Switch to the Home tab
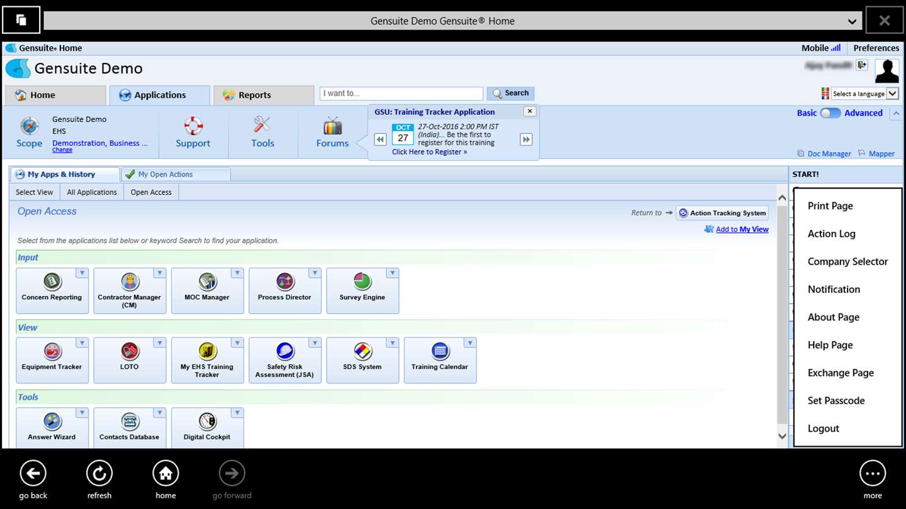Screen dimensions: 906x509 coord(55,95)
